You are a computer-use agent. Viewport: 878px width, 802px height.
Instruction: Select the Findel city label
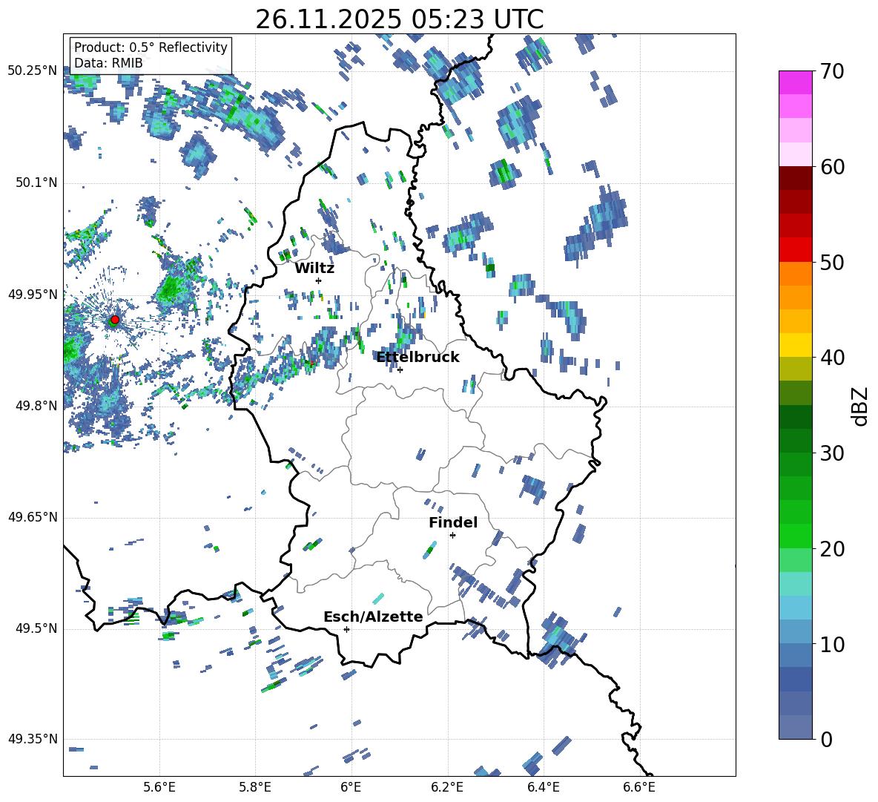453,522
